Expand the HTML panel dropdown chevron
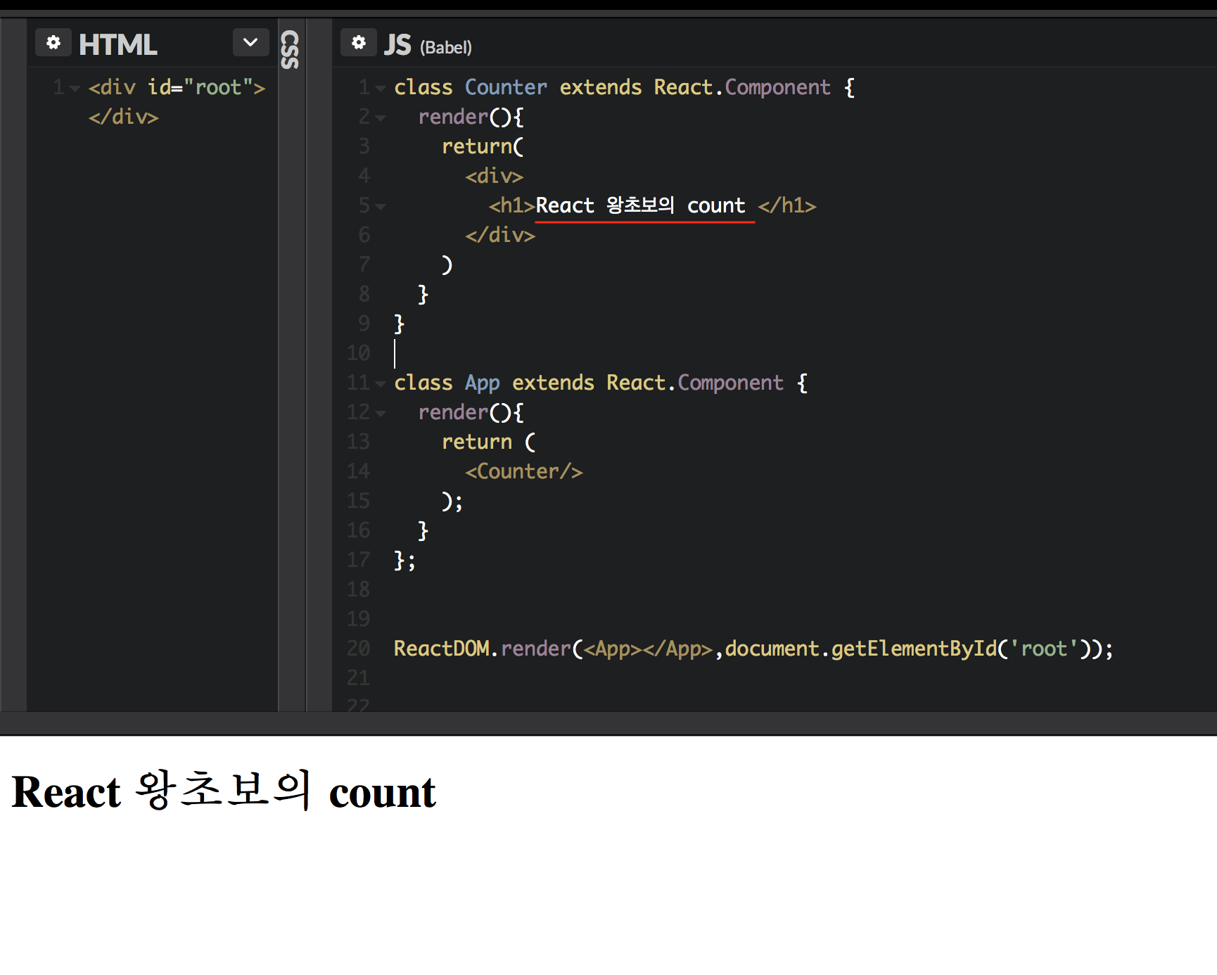 pyautogui.click(x=250, y=43)
